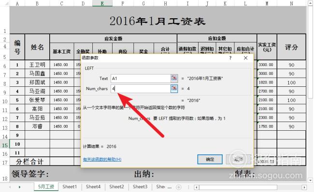Click the 姓名 header cell
314x192 pixels.
[37, 47]
